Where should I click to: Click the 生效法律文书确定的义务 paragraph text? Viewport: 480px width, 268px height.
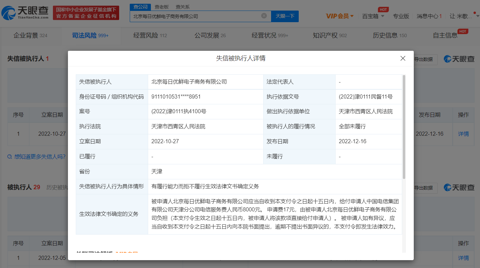coord(275,214)
